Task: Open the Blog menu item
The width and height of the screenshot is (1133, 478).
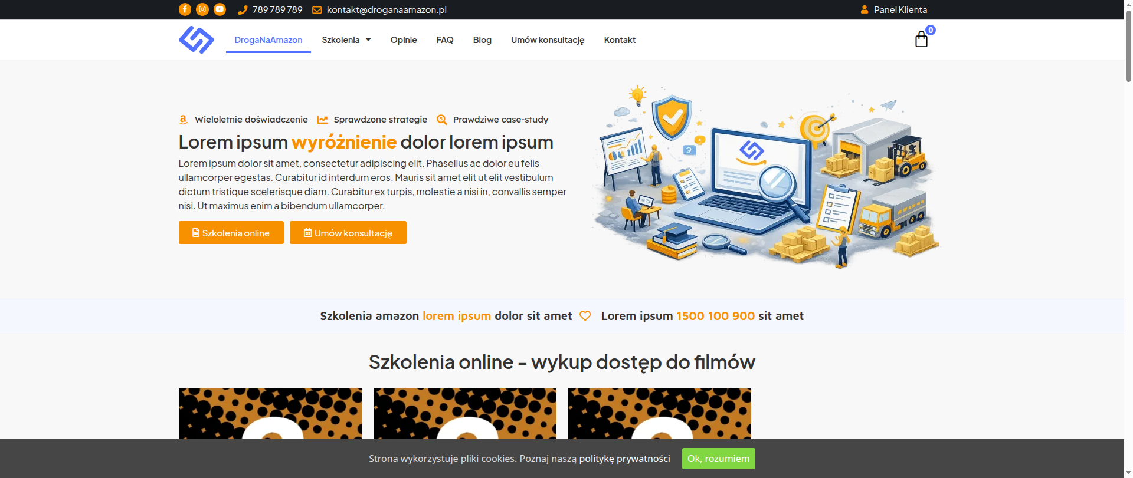Action: pyautogui.click(x=482, y=40)
